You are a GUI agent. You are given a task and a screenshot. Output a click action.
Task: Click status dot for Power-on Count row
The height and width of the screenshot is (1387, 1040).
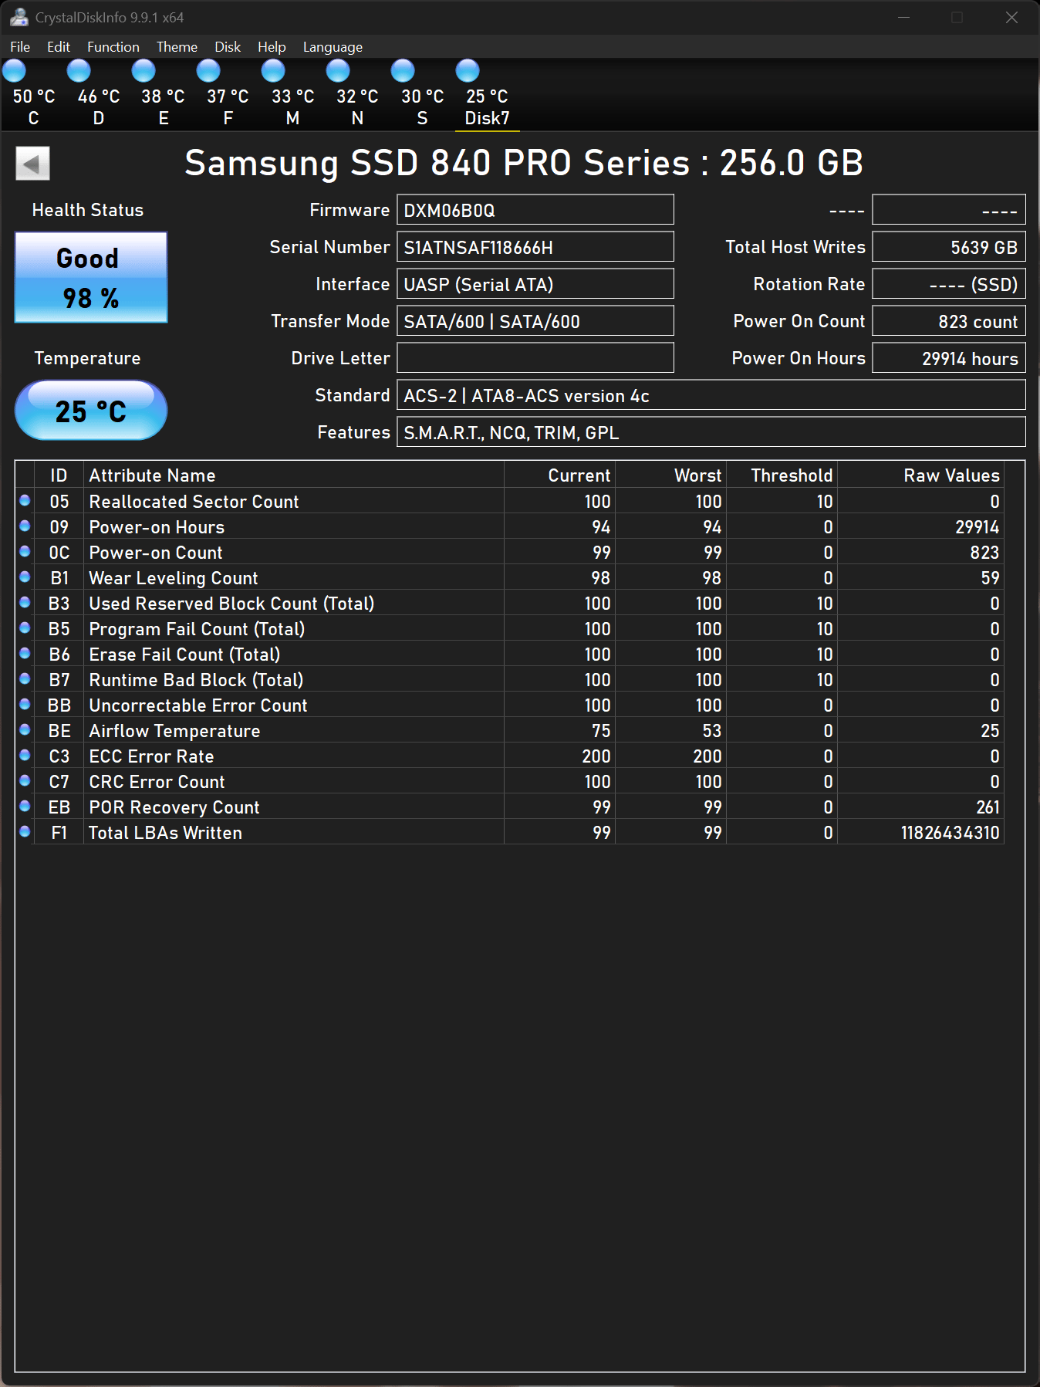click(x=25, y=551)
